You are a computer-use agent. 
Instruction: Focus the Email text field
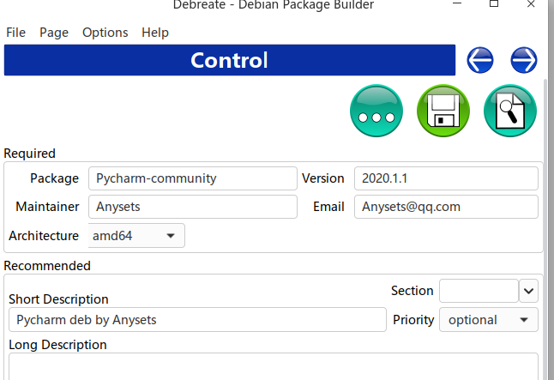[446, 207]
